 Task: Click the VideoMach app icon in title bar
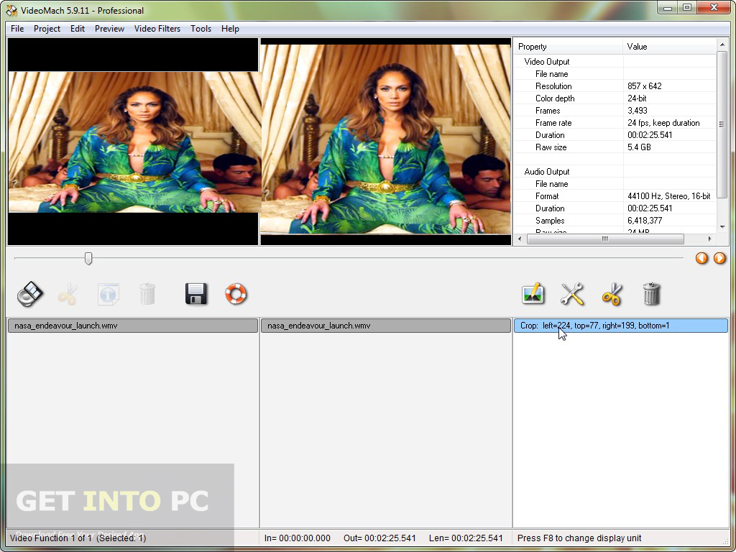[x=11, y=10]
